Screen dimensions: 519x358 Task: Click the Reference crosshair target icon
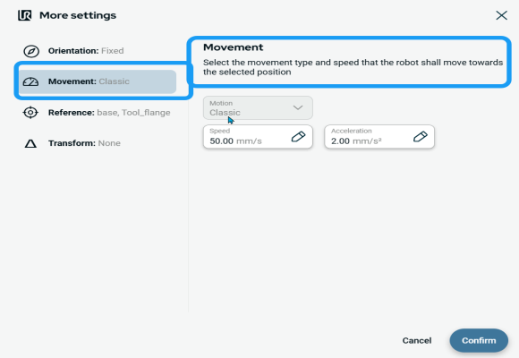click(x=30, y=113)
